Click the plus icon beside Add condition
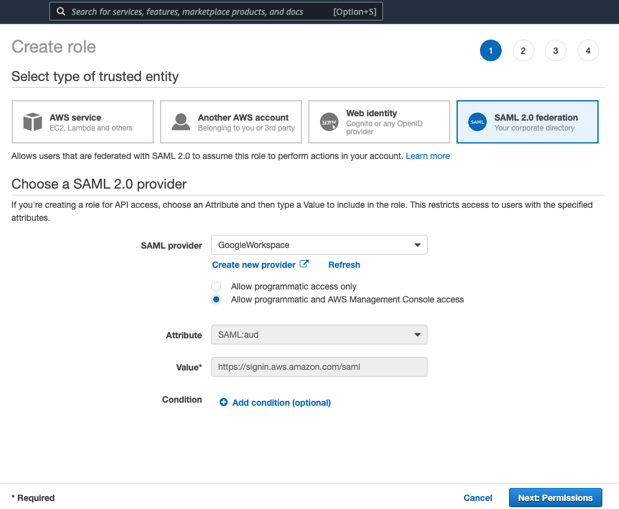The image size is (619, 509). coord(223,402)
